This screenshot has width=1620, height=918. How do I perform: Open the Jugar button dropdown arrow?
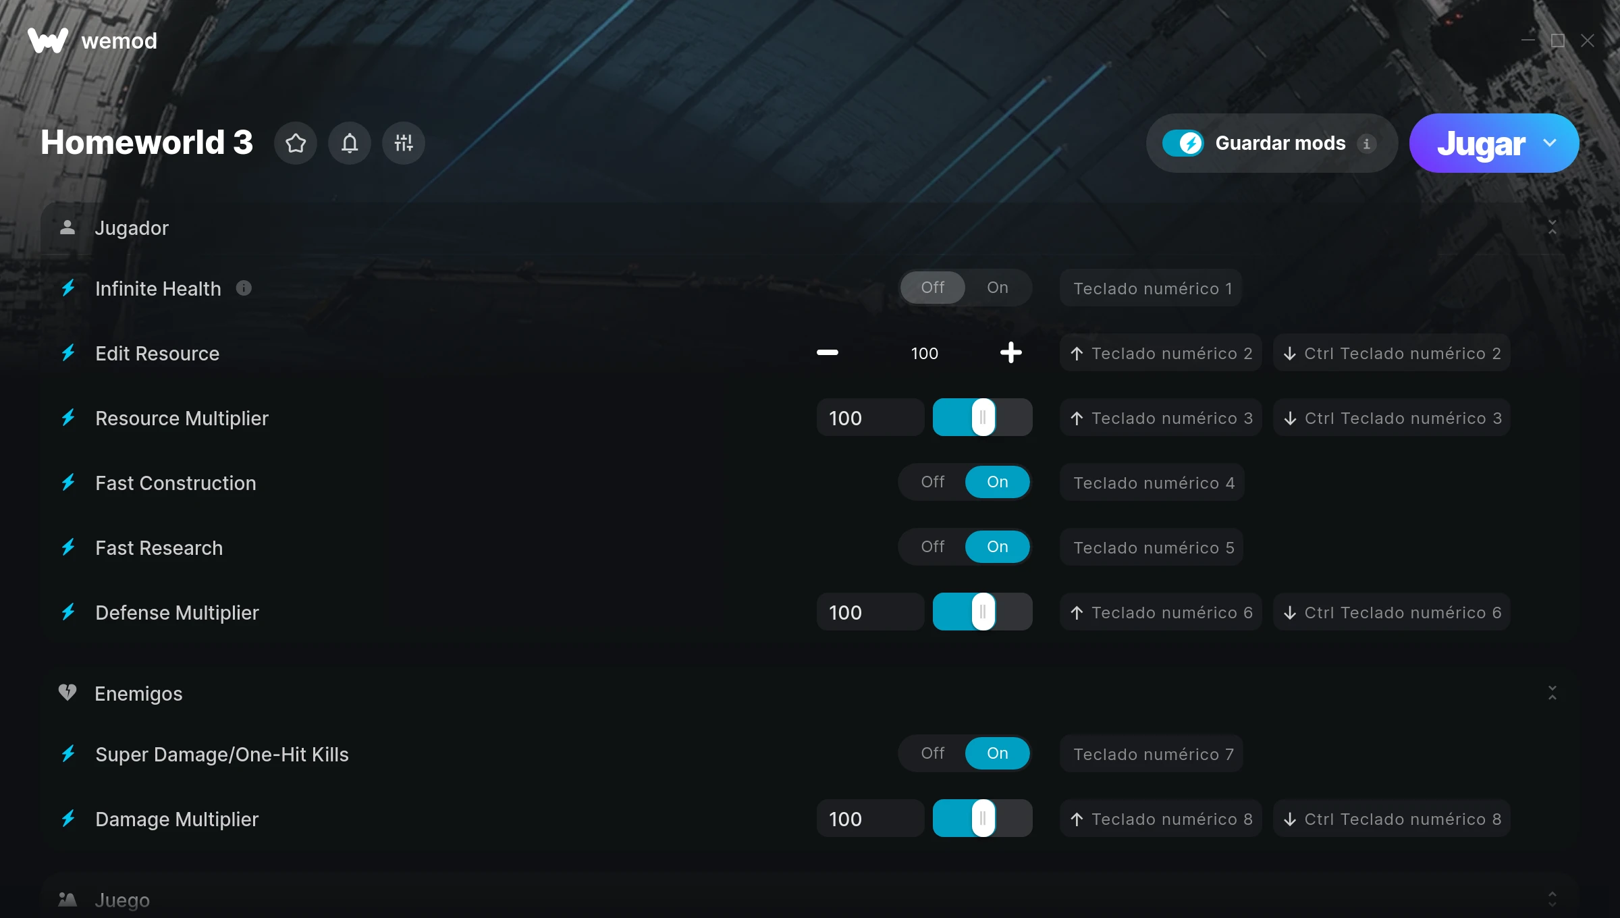coord(1550,143)
